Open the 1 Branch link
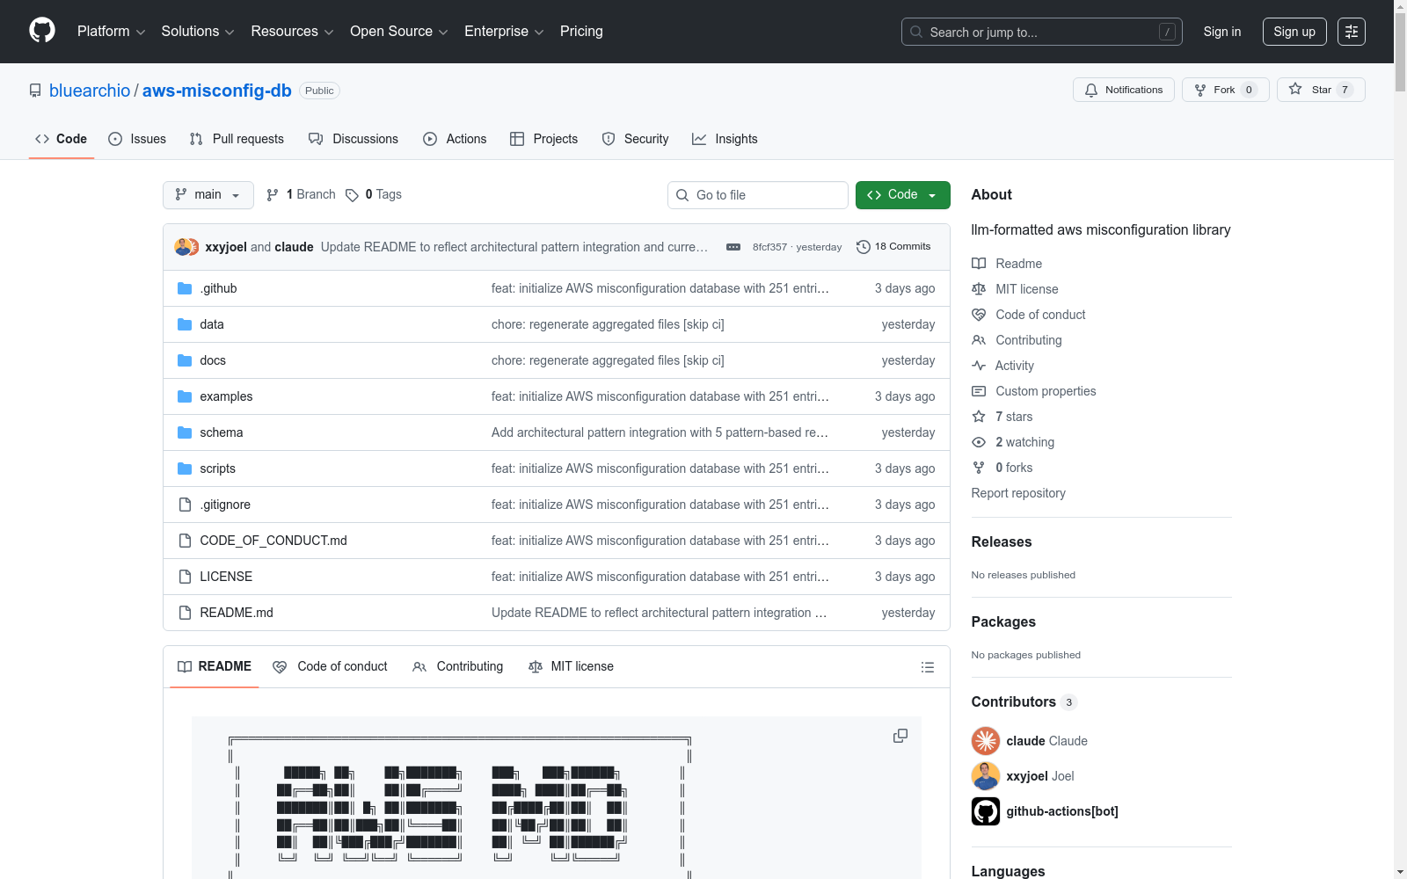Viewport: 1407px width, 879px height. point(301,194)
